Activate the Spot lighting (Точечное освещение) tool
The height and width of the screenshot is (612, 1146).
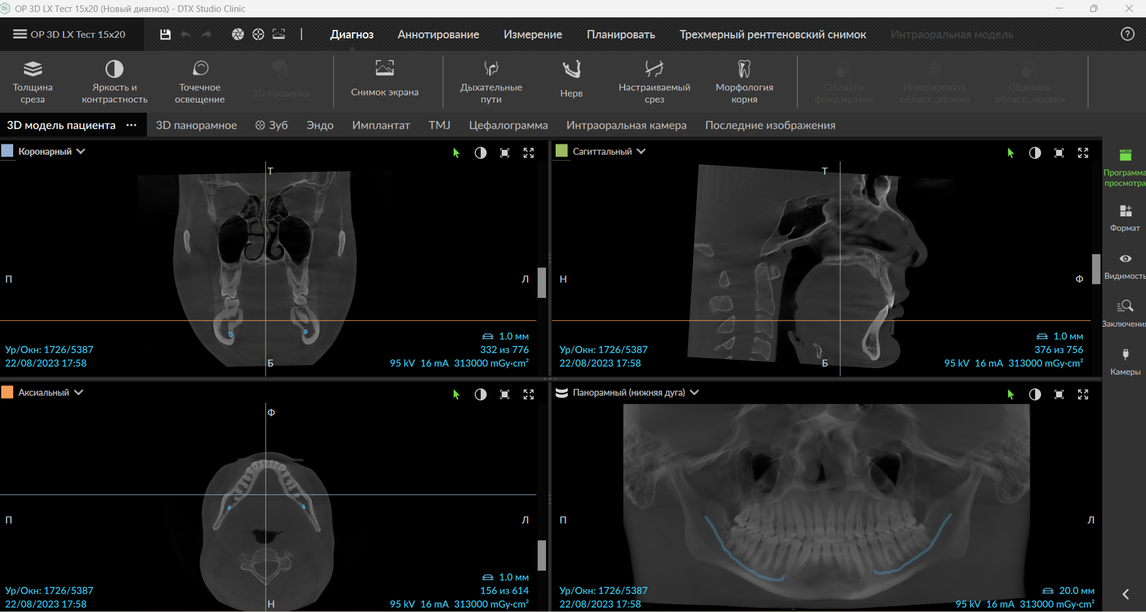pyautogui.click(x=200, y=81)
